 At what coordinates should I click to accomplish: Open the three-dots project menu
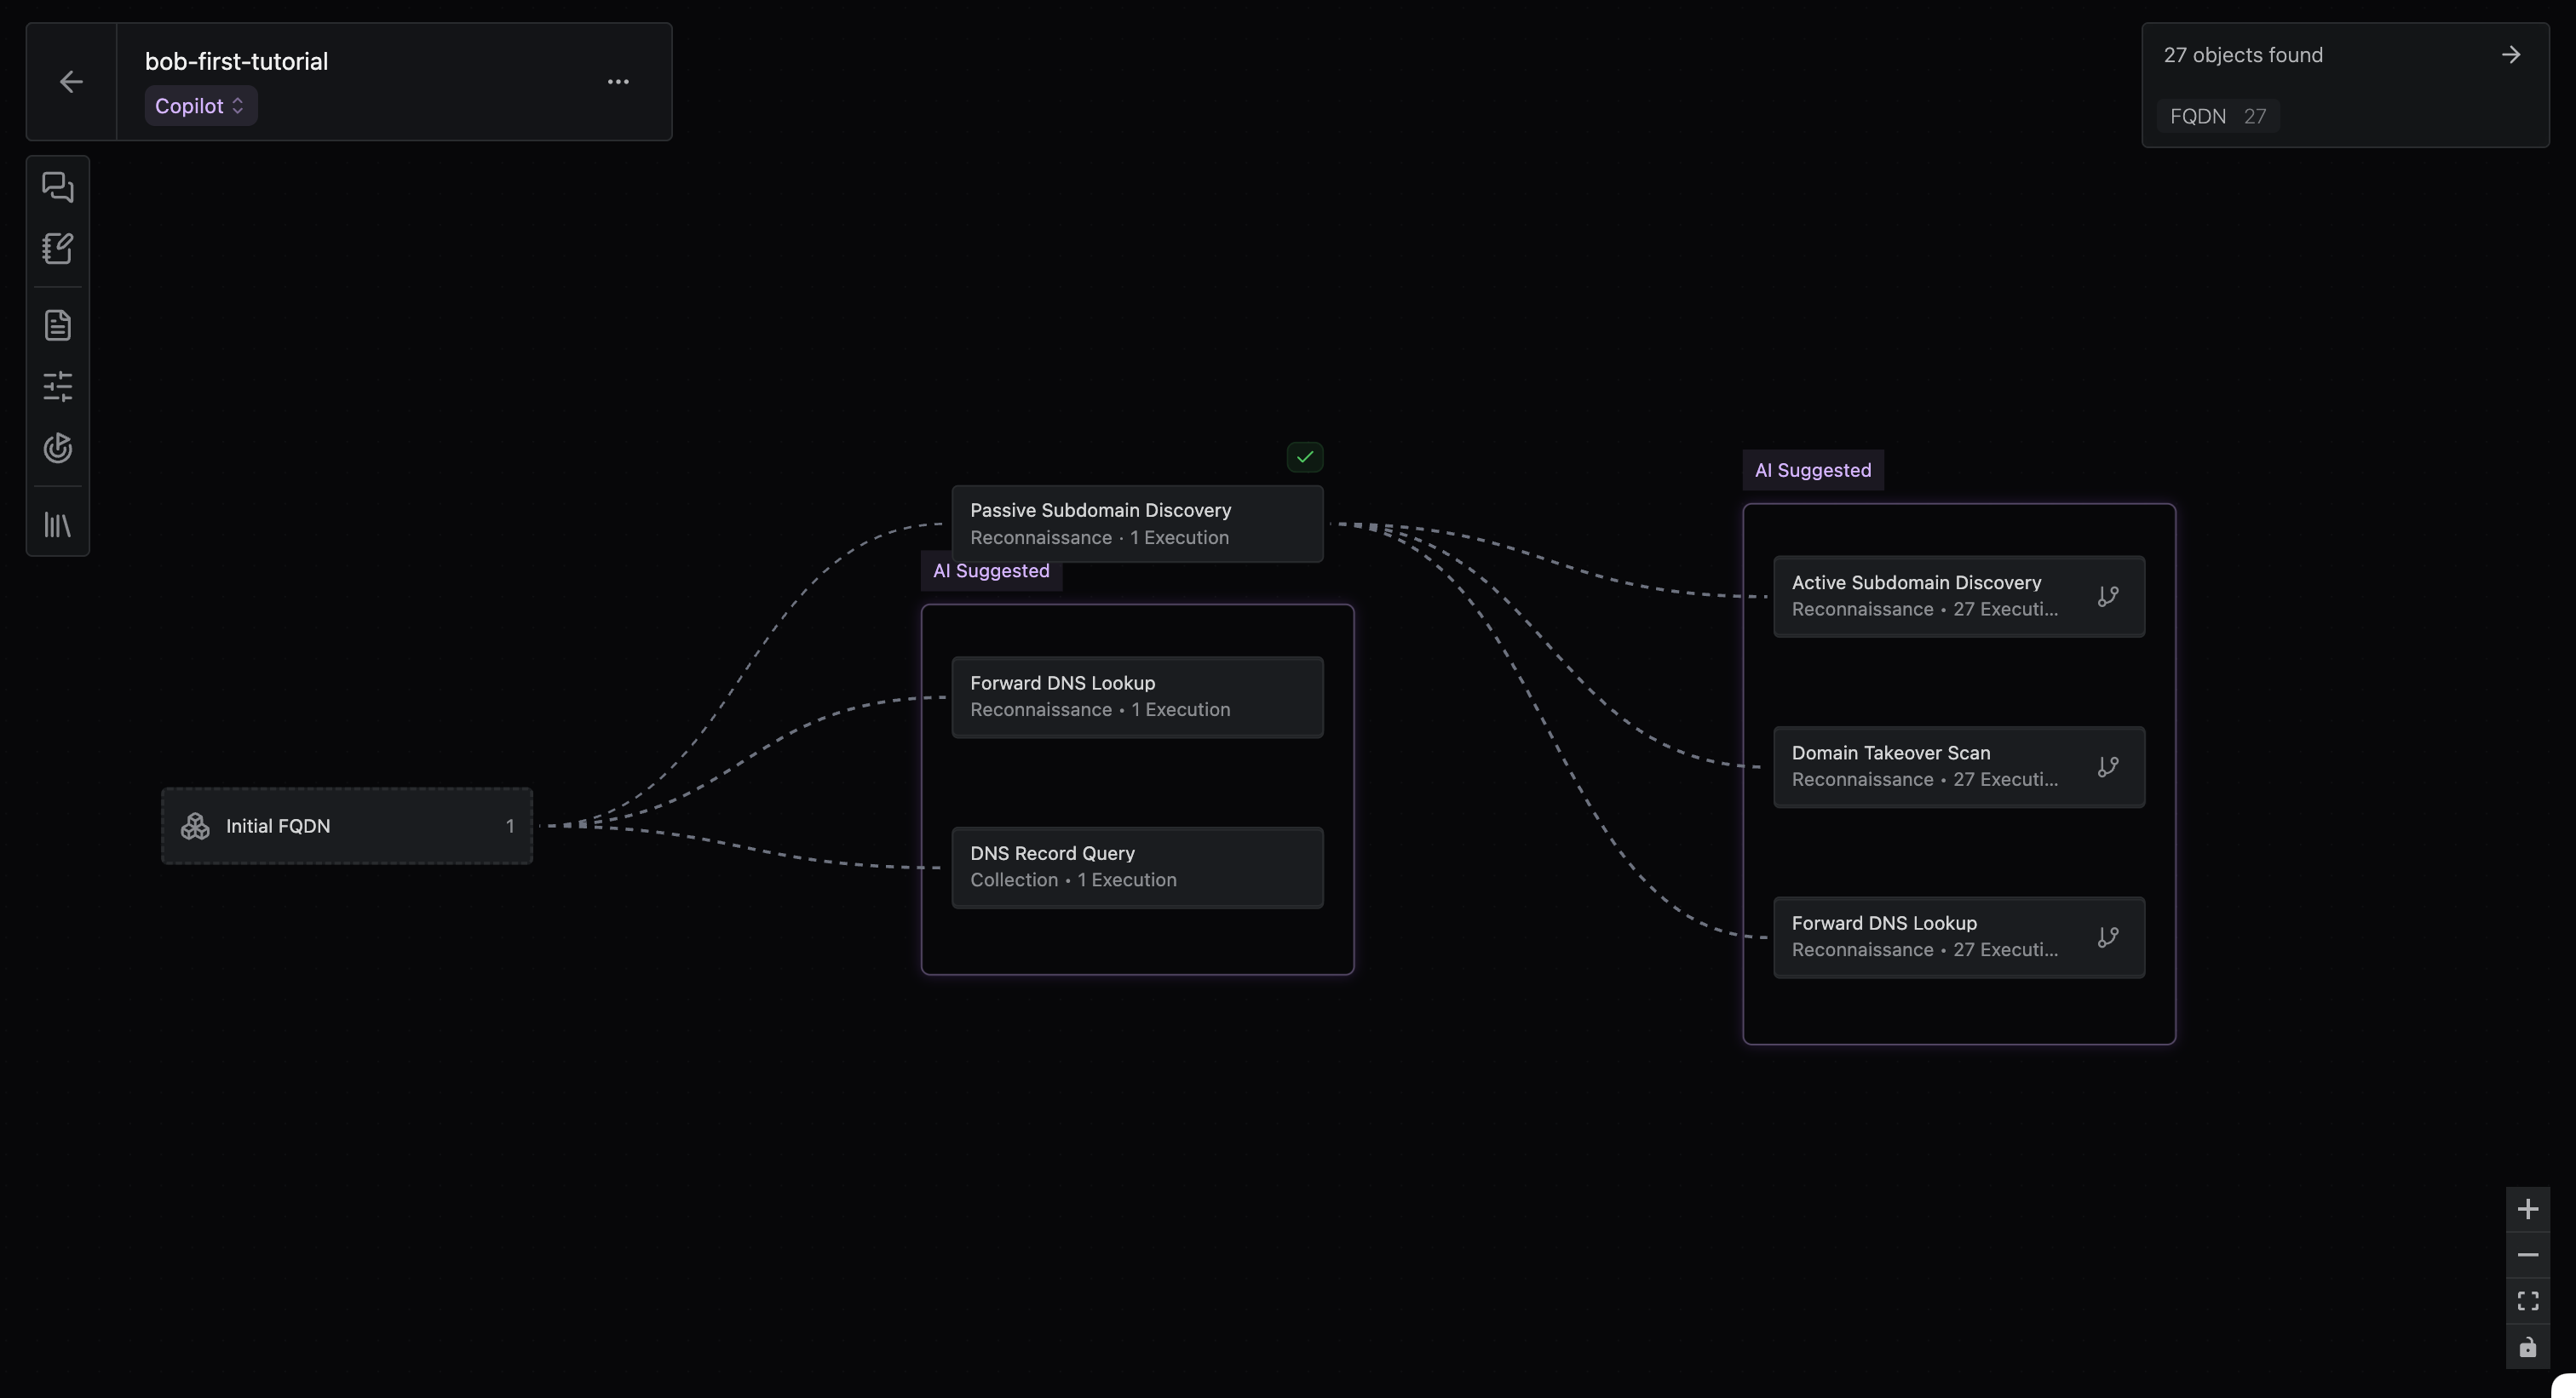click(x=618, y=82)
